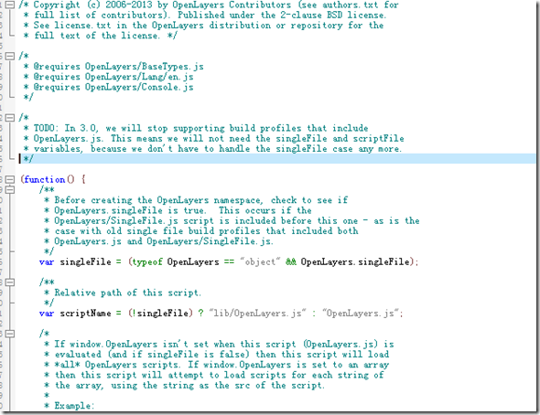This screenshot has width=540, height=415.
Task: Click 'OpenLayers.js and OpenLayers/SingleFile.js.' comment line
Action: click(x=158, y=241)
